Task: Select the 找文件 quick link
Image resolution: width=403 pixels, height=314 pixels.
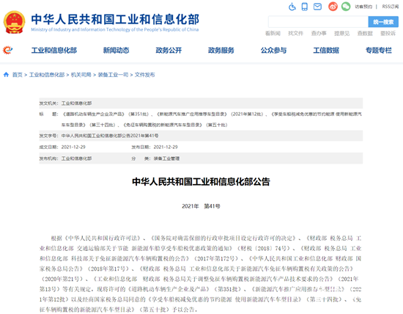Action: tap(295, 34)
